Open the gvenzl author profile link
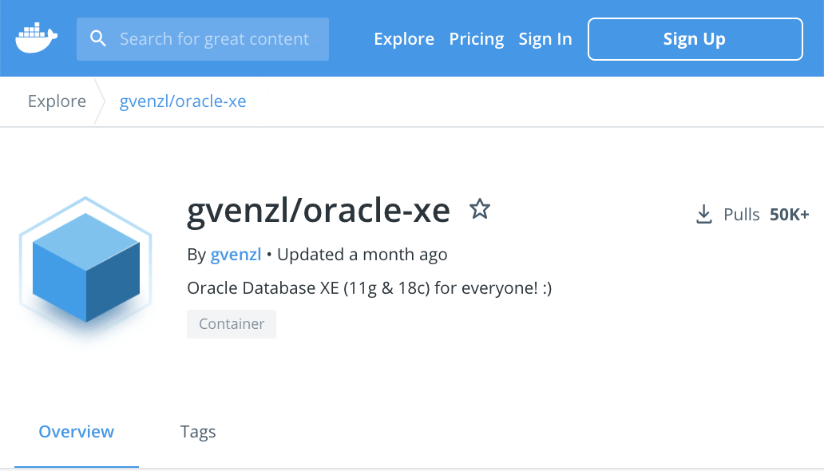 [x=236, y=255]
